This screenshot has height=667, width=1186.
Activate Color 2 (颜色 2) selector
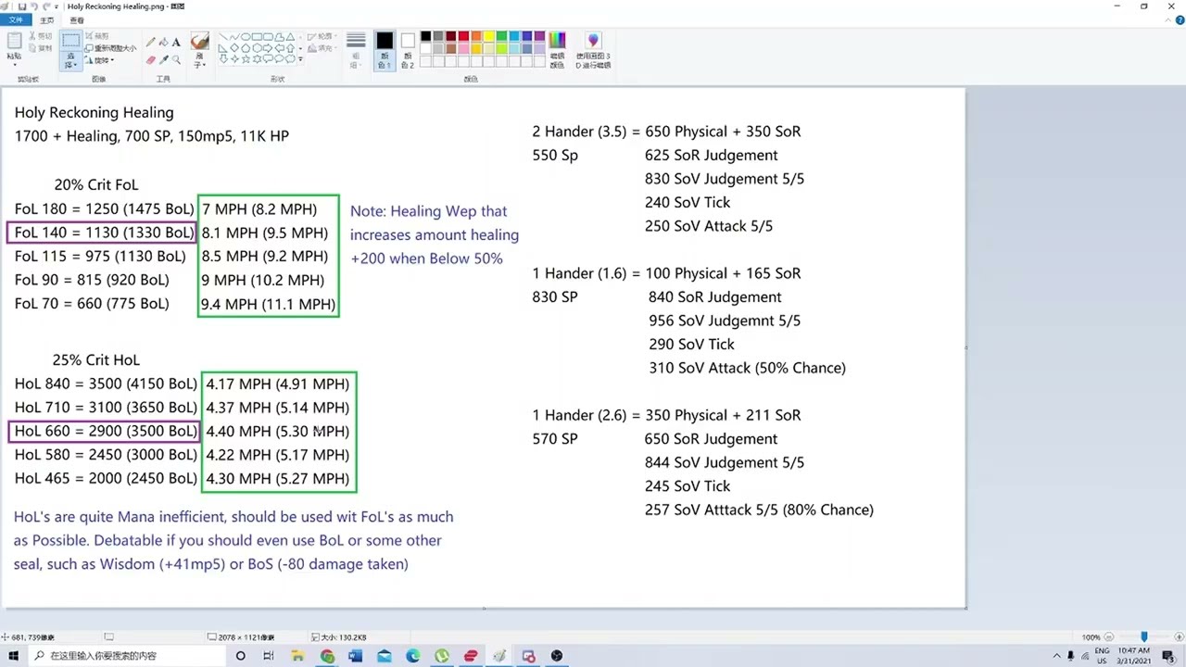click(x=408, y=49)
